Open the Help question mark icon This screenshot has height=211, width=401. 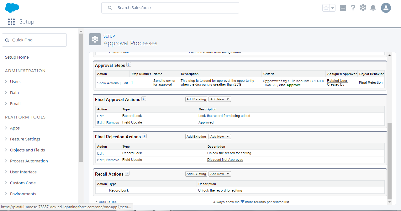(x=353, y=8)
